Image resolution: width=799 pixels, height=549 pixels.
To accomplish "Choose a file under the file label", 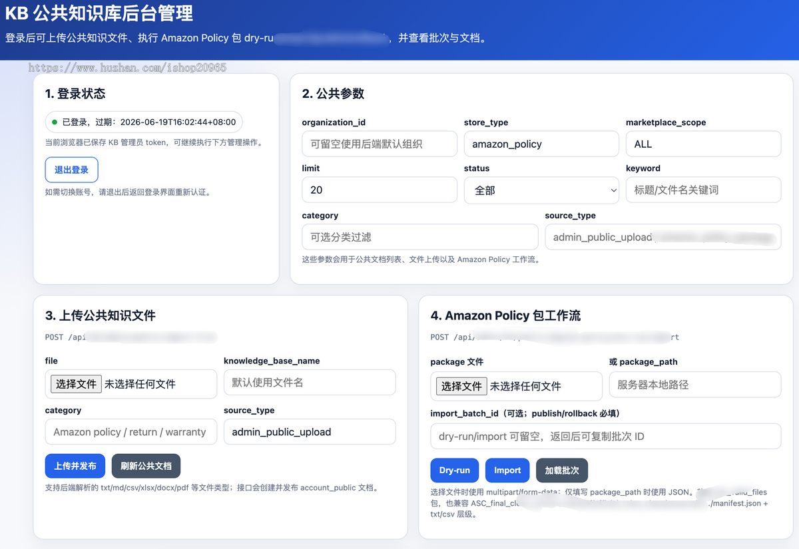I will pyautogui.click(x=76, y=384).
